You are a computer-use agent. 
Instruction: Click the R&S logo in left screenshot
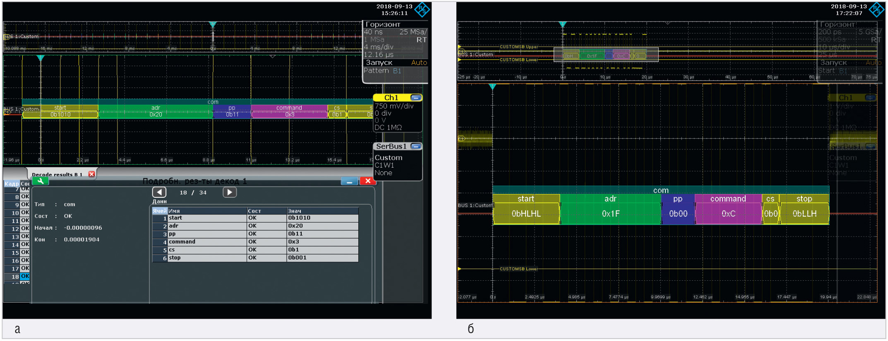(x=422, y=9)
